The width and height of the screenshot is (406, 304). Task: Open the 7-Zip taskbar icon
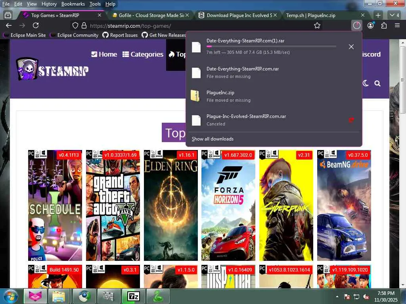[134, 296]
